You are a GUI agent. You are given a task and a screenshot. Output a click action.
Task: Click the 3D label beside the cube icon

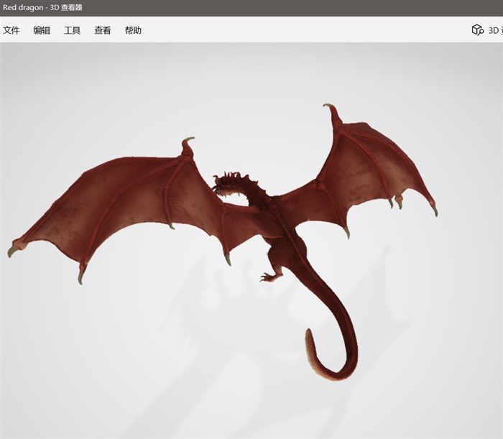pyautogui.click(x=494, y=30)
